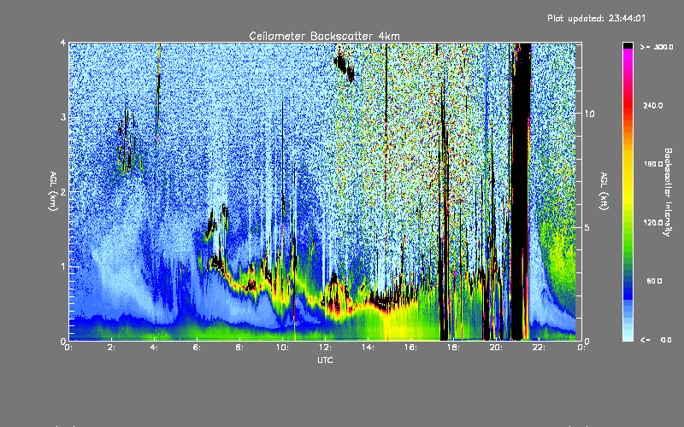Click the wide black data gap near 21 UTC

521,191
